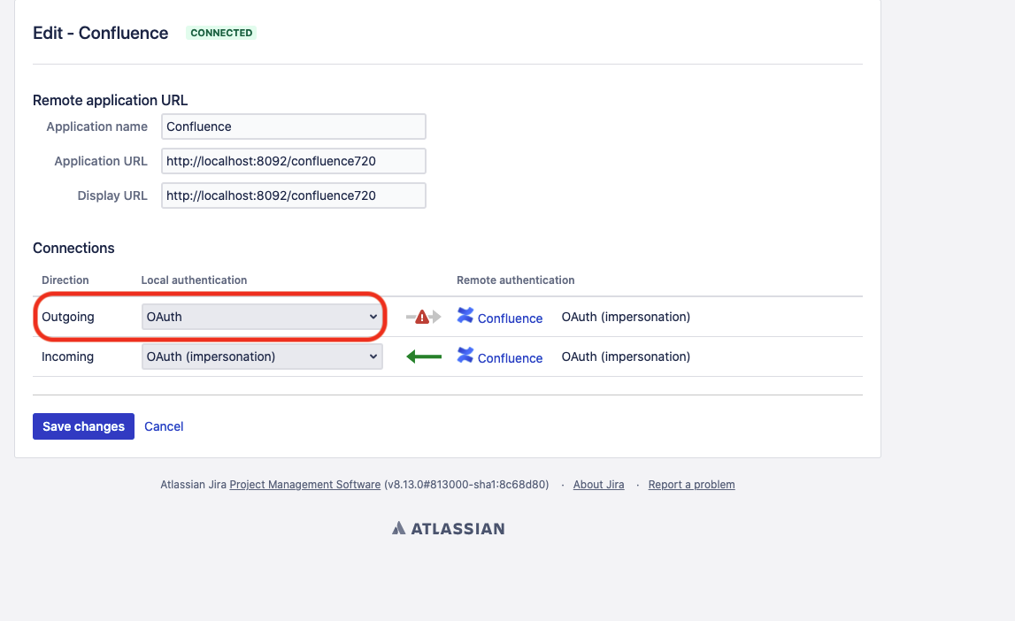Focus the Application name input field
The image size is (1015, 621).
293,126
